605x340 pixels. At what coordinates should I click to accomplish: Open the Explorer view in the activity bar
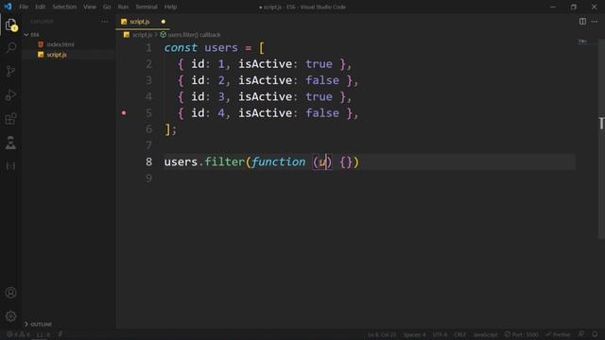[x=10, y=25]
